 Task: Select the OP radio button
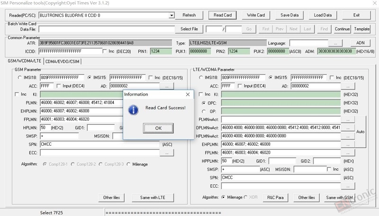click(204, 112)
